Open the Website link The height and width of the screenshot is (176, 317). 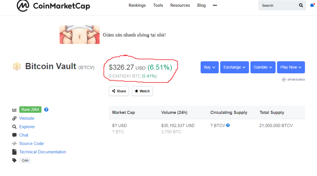[x=27, y=118]
